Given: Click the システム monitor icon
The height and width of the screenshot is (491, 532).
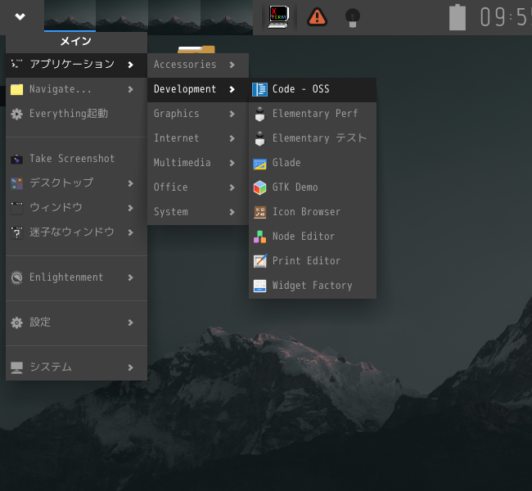Looking at the screenshot, I should click(x=16, y=367).
